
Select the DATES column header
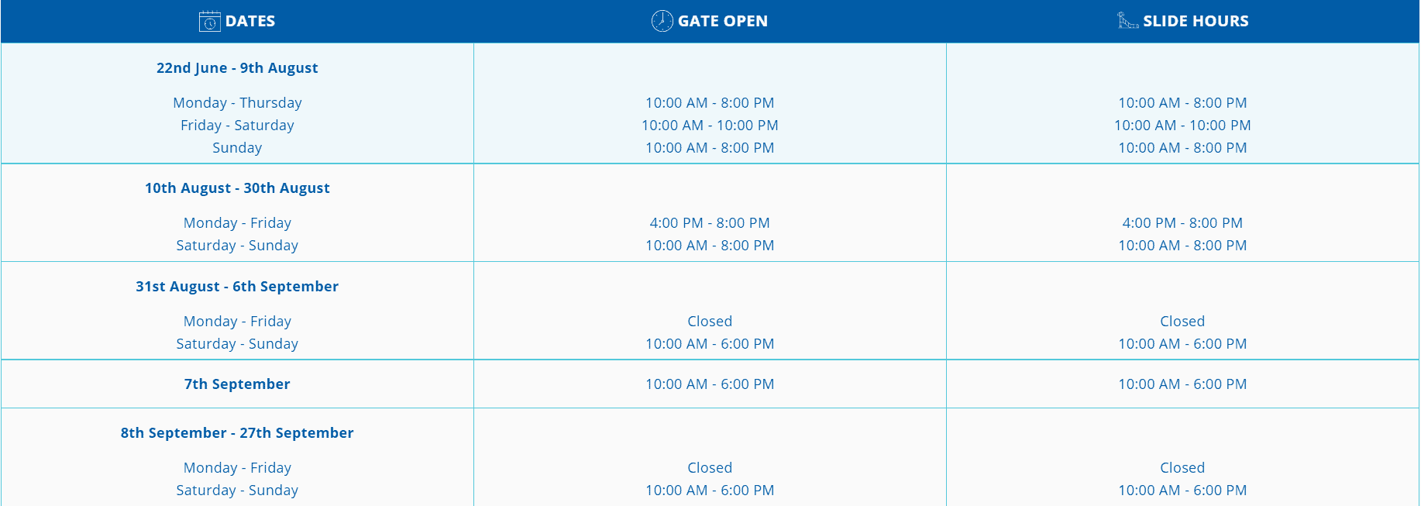[237, 21]
